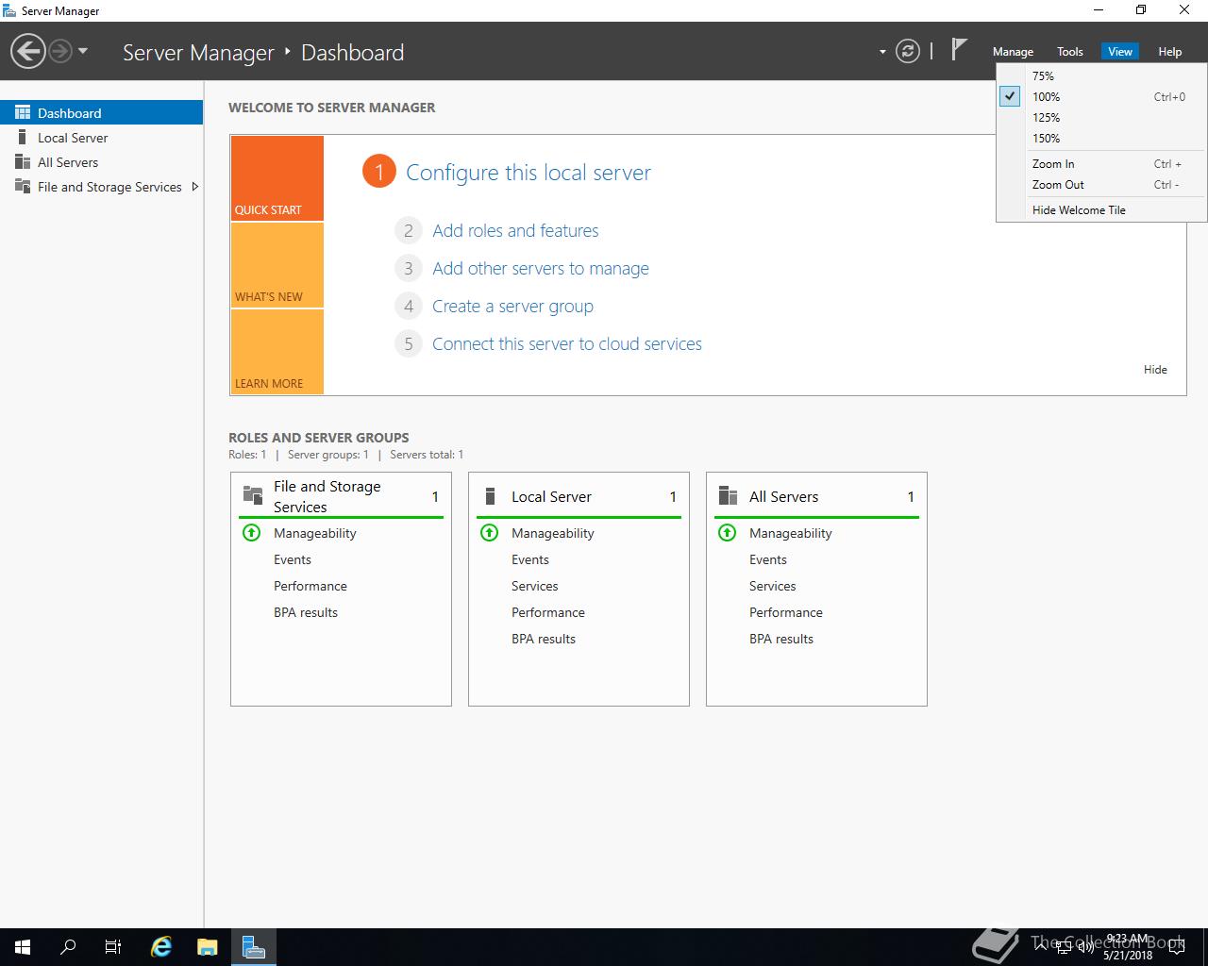The image size is (1208, 966).
Task: Click Connect this server to cloud services
Action: (x=567, y=343)
